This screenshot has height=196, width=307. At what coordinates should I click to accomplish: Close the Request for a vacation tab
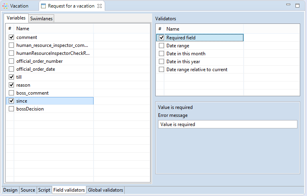[100, 6]
